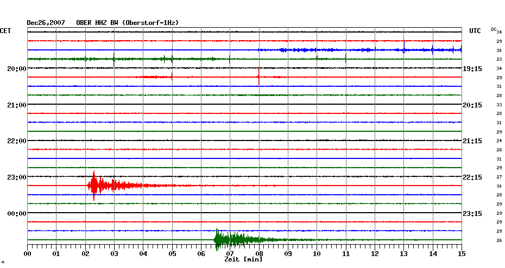Click minute-axis tick label 05
Image resolution: width=505 pixels, height=268 pixels.
172,254
